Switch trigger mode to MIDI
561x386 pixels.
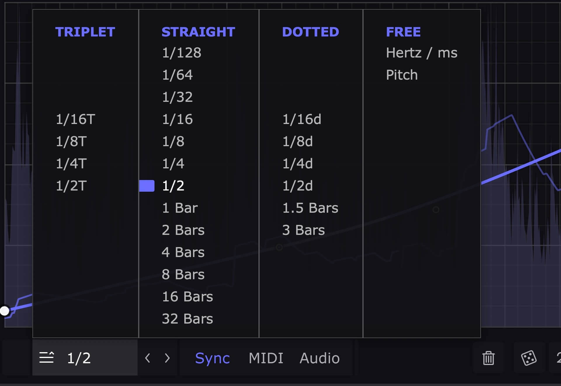(x=266, y=358)
